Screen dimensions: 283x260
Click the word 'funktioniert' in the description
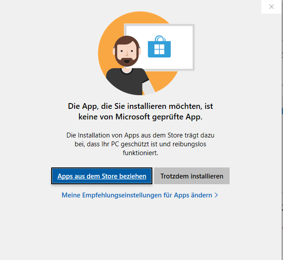140,153
